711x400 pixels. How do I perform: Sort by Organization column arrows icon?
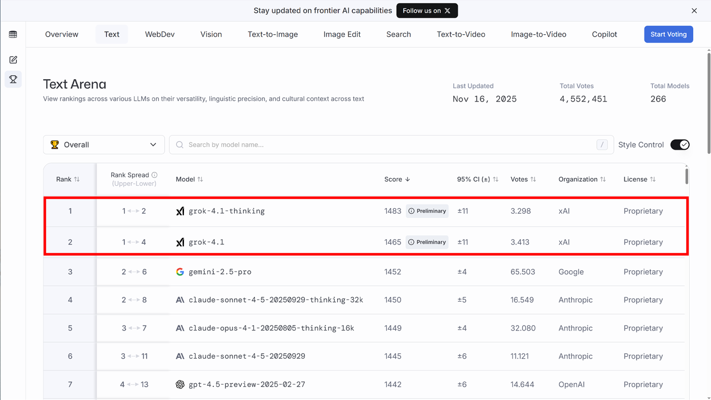(x=603, y=179)
